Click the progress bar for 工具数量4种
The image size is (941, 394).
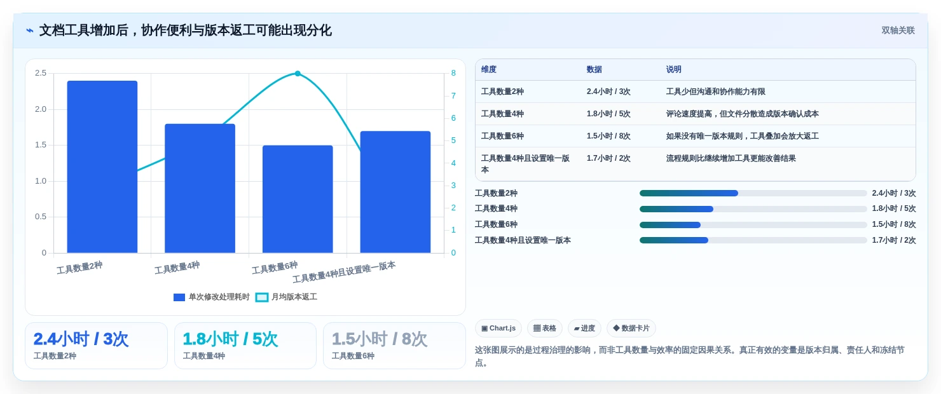click(753, 209)
